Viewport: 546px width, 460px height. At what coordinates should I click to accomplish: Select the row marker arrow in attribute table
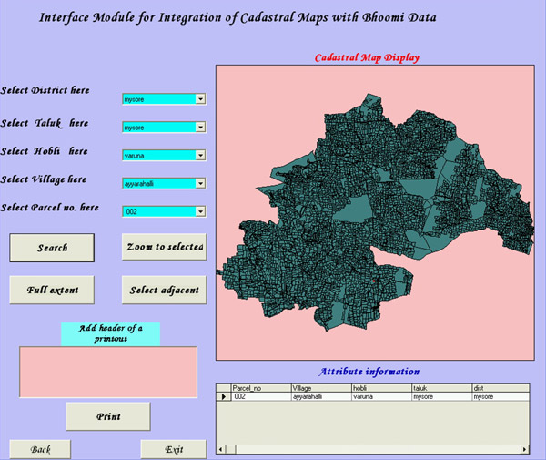click(224, 397)
